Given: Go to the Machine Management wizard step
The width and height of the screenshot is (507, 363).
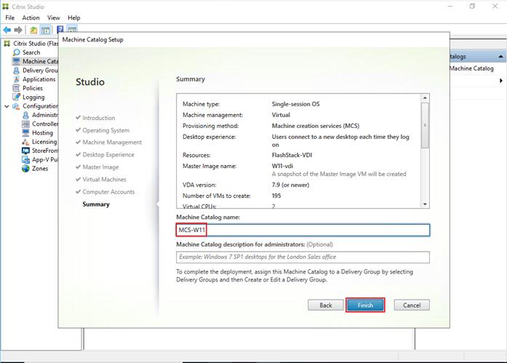Looking at the screenshot, I should click(108, 143).
